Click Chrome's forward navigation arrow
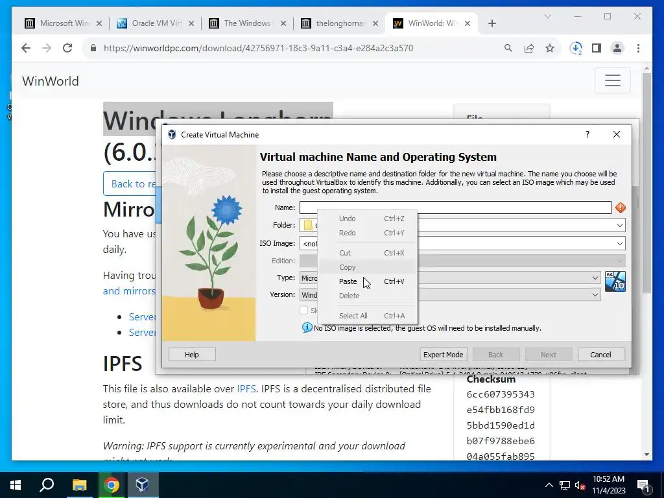 tap(47, 48)
